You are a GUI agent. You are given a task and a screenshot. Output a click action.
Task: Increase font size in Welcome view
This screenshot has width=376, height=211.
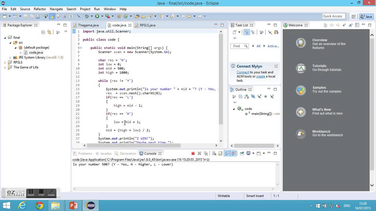[x=350, y=25]
